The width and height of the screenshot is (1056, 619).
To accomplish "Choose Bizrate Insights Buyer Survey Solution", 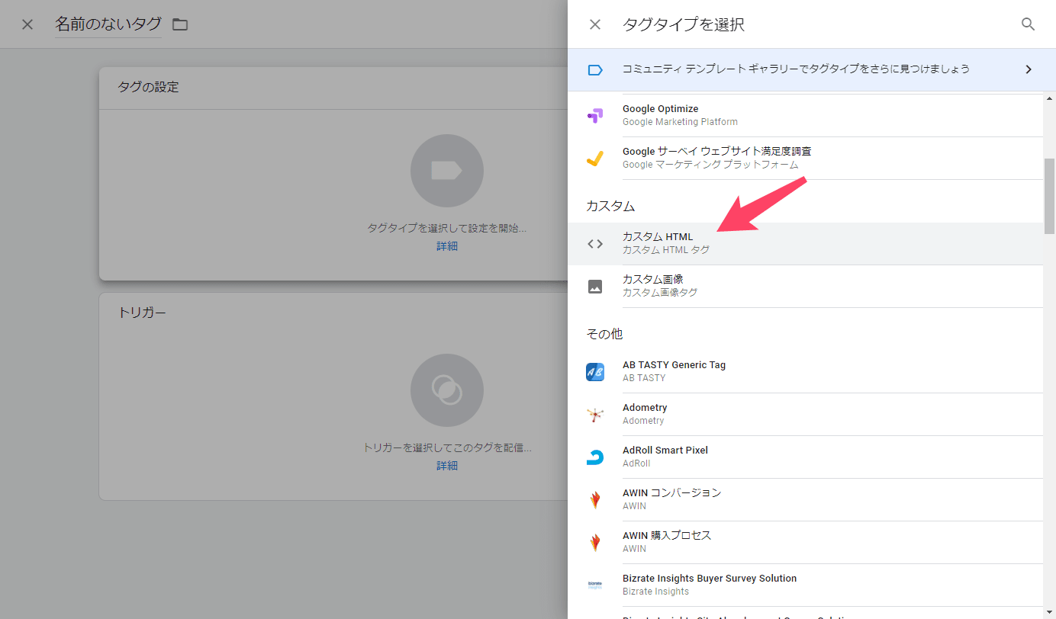I will tap(805, 585).
